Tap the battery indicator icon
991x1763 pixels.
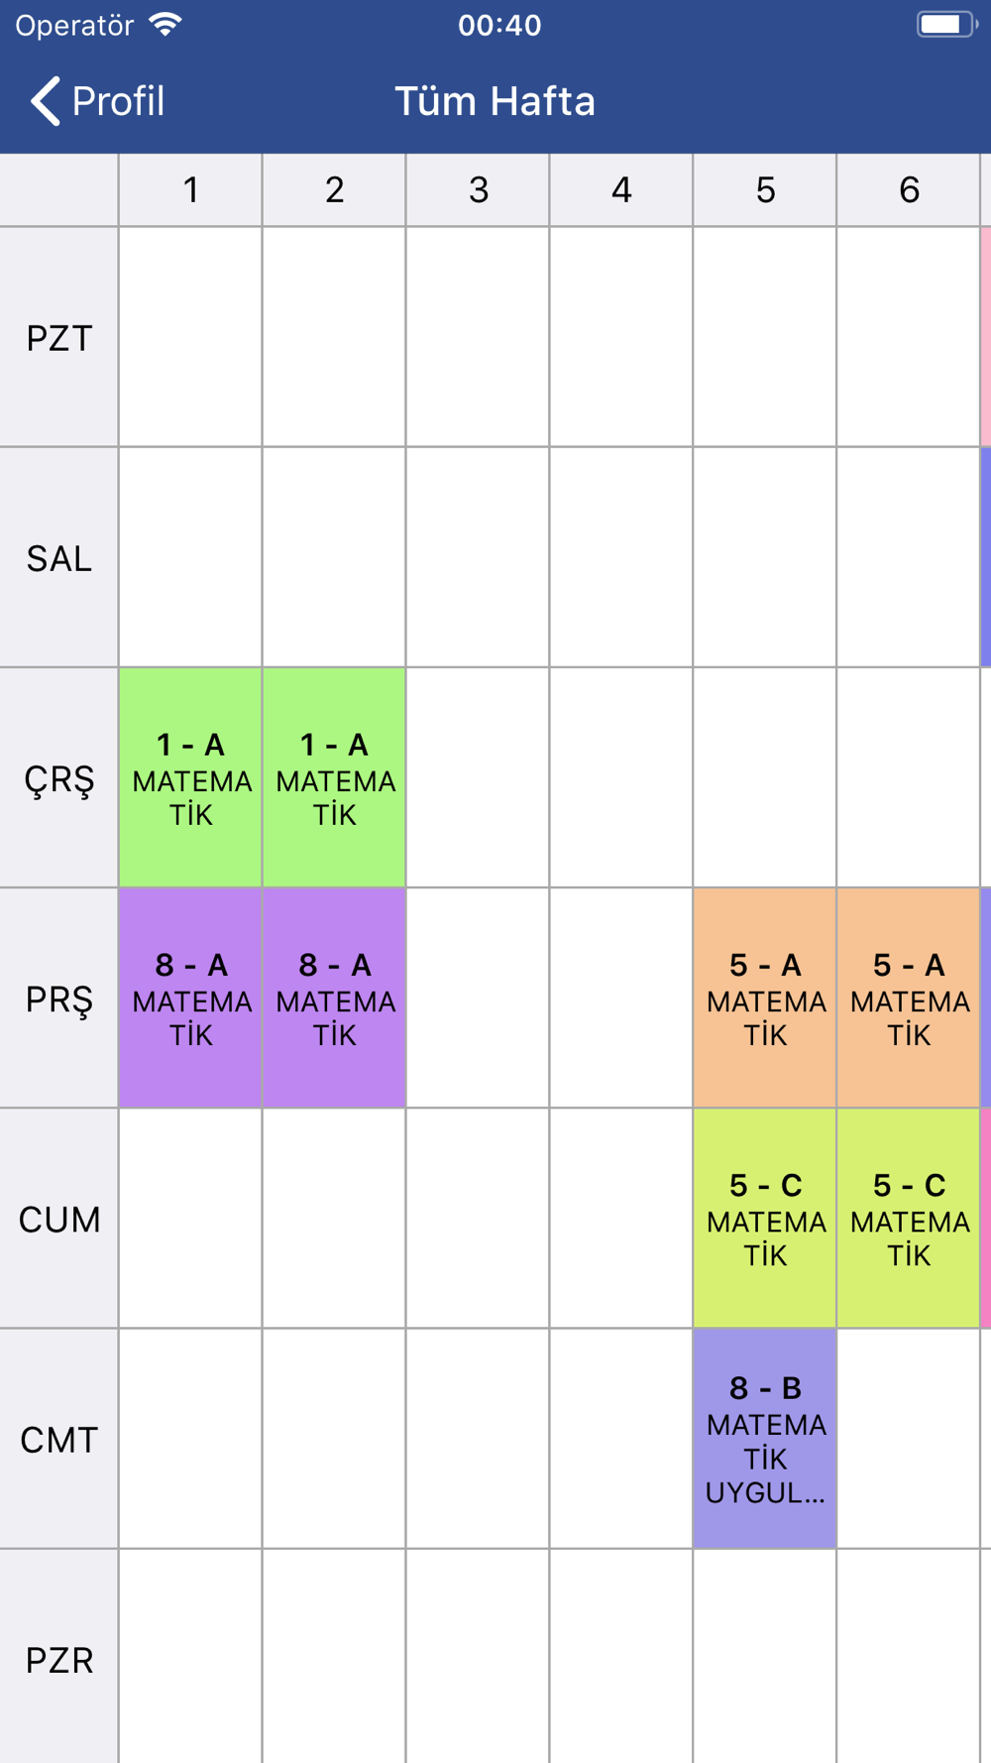click(946, 25)
